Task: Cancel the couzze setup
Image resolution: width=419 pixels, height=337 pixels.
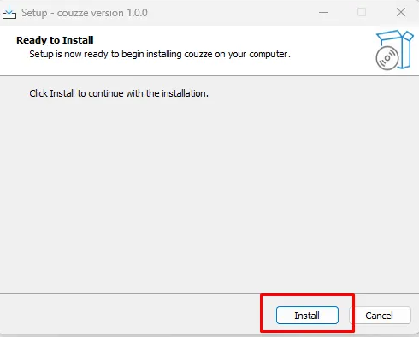Action: point(380,316)
